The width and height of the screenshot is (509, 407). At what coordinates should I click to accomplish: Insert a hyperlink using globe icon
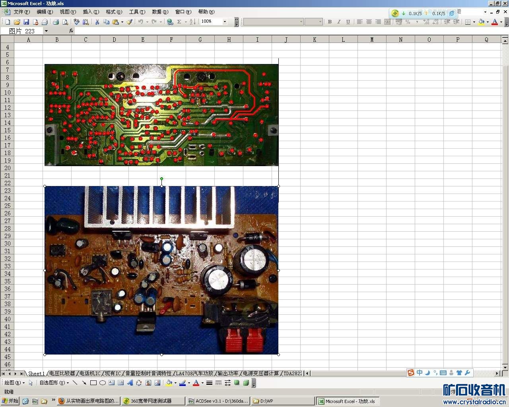click(170, 22)
